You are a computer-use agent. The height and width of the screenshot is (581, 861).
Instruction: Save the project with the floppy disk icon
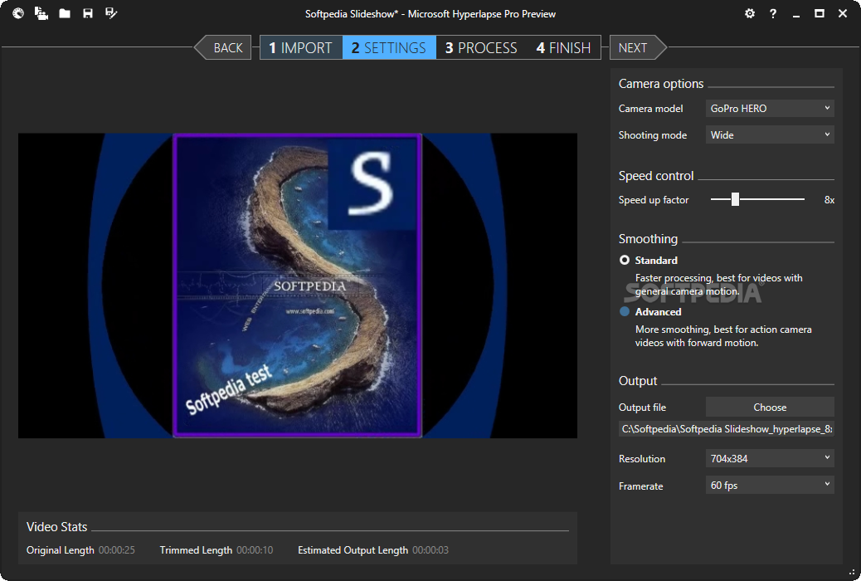coord(88,14)
